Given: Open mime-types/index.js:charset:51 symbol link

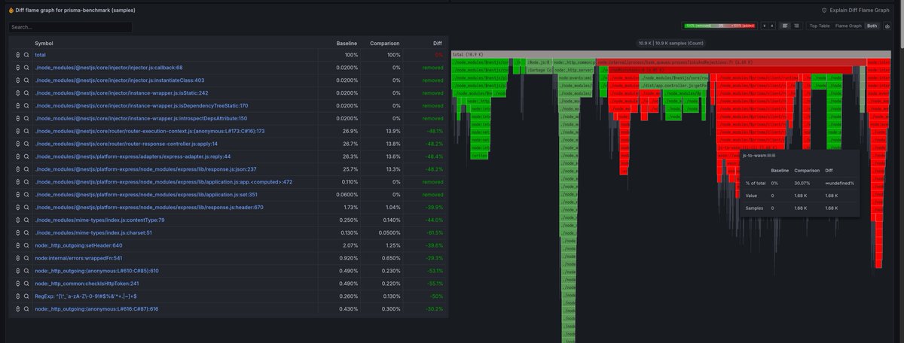Looking at the screenshot, I should coord(93,233).
